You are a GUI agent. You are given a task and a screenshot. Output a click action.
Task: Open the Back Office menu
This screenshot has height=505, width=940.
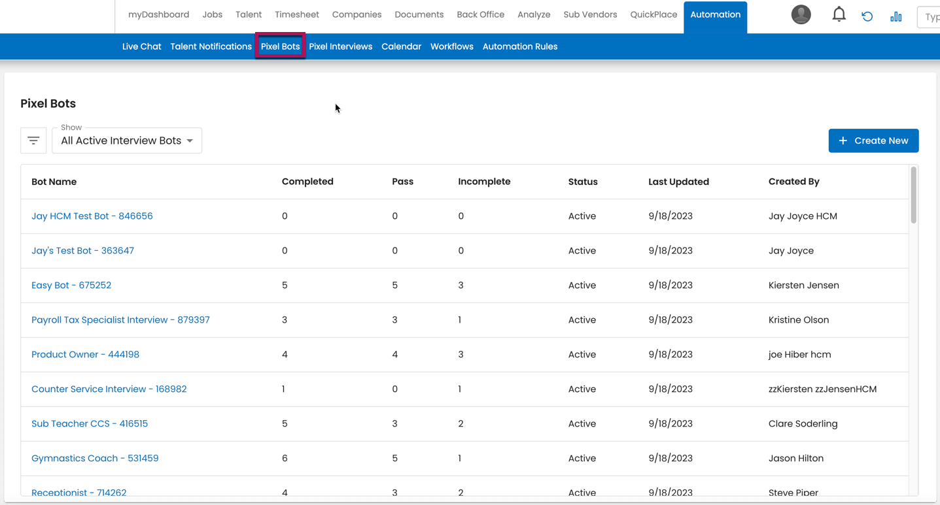pos(480,14)
